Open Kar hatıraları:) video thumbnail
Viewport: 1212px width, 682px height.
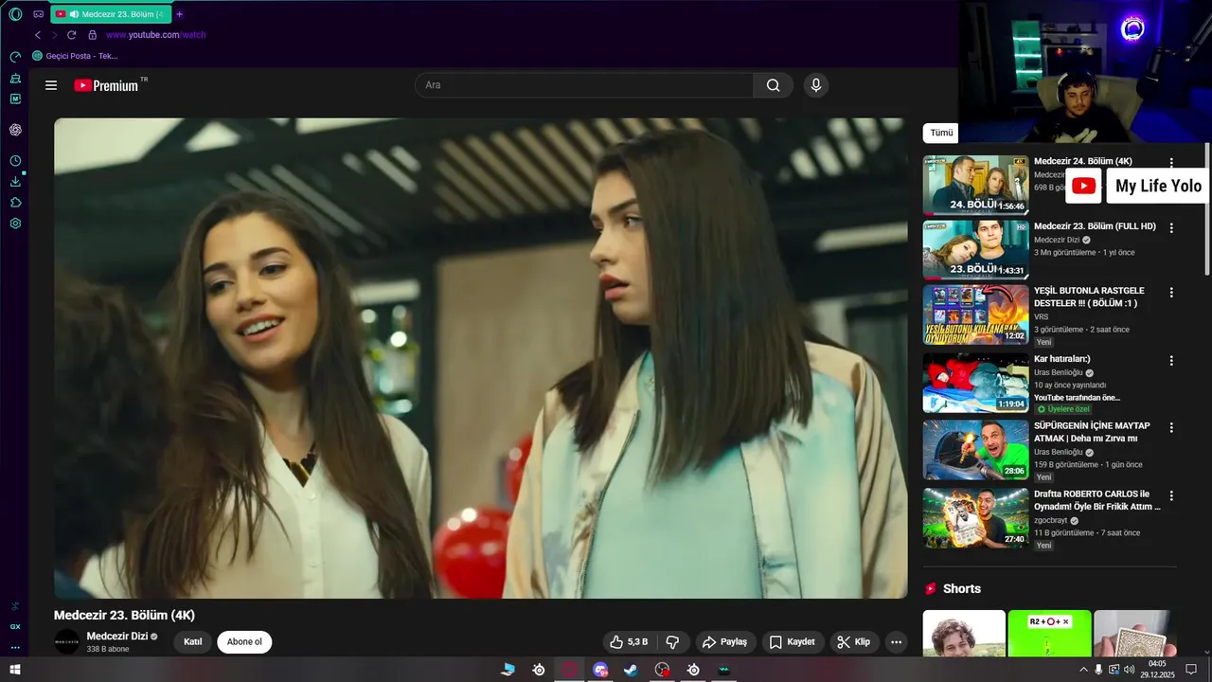coord(975,383)
